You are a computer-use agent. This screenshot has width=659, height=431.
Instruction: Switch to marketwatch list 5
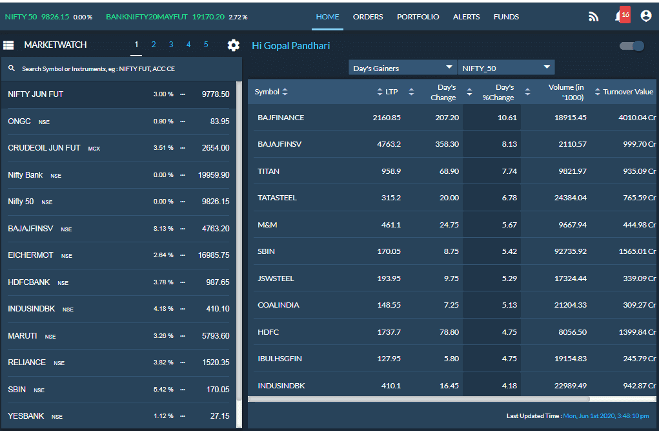pos(206,45)
